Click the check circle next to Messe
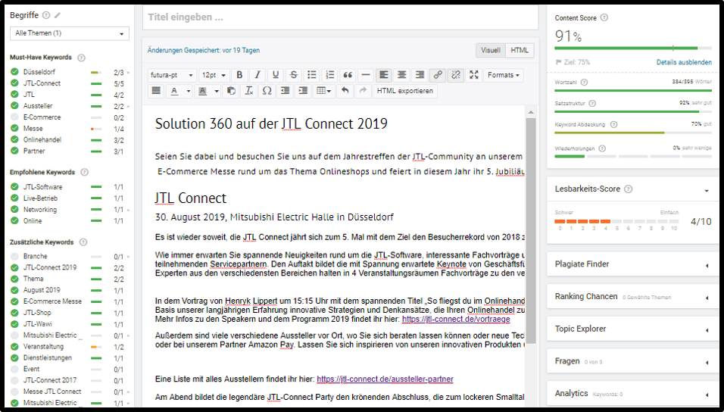Screen dimensions: 724x412 (14, 129)
